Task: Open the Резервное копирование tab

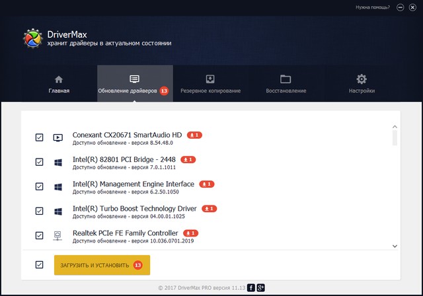Action: tap(210, 84)
